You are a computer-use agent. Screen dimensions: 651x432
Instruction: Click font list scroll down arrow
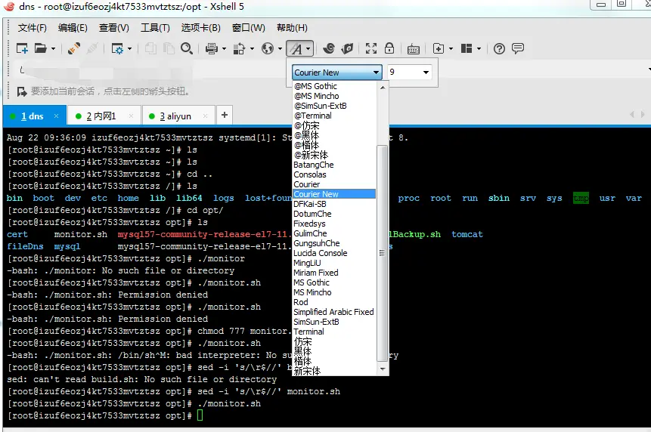[x=383, y=369]
